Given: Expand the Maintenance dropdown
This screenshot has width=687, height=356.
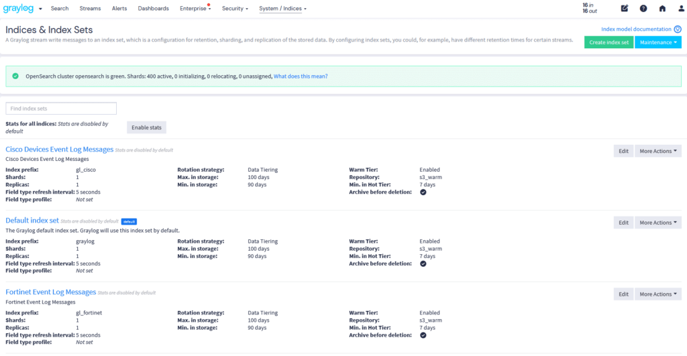Looking at the screenshot, I should pos(657,42).
